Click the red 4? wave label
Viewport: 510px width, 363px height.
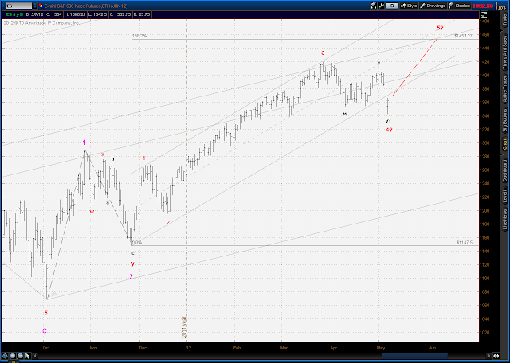pyautogui.click(x=389, y=130)
